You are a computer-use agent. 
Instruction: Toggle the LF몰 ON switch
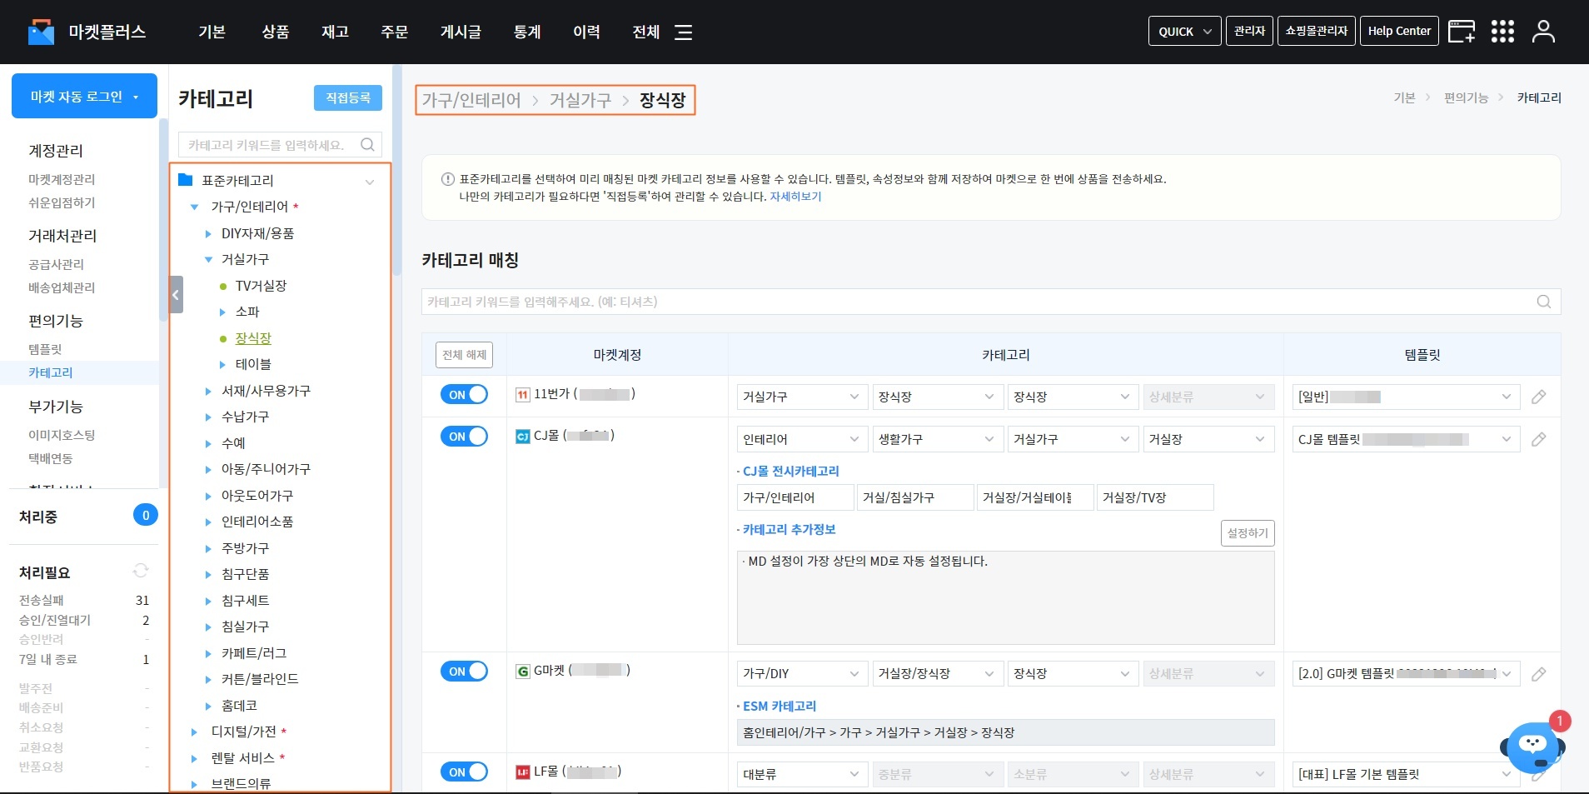coord(464,772)
